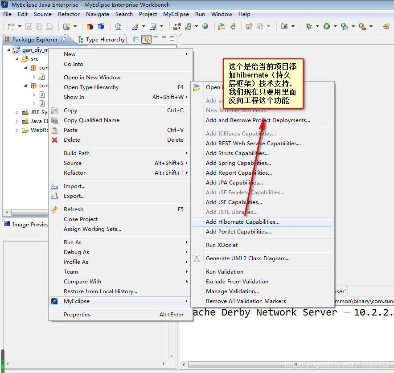Toggle Link with Editor button
This screenshot has width=394, height=373.
pyautogui.click(x=147, y=39)
